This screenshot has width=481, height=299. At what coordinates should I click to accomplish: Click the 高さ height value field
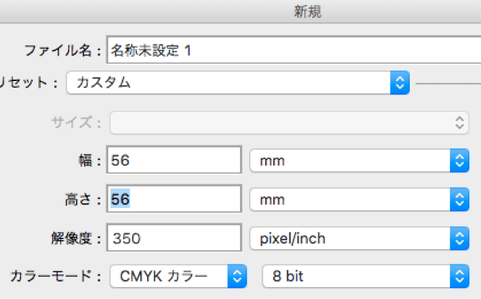pos(174,200)
